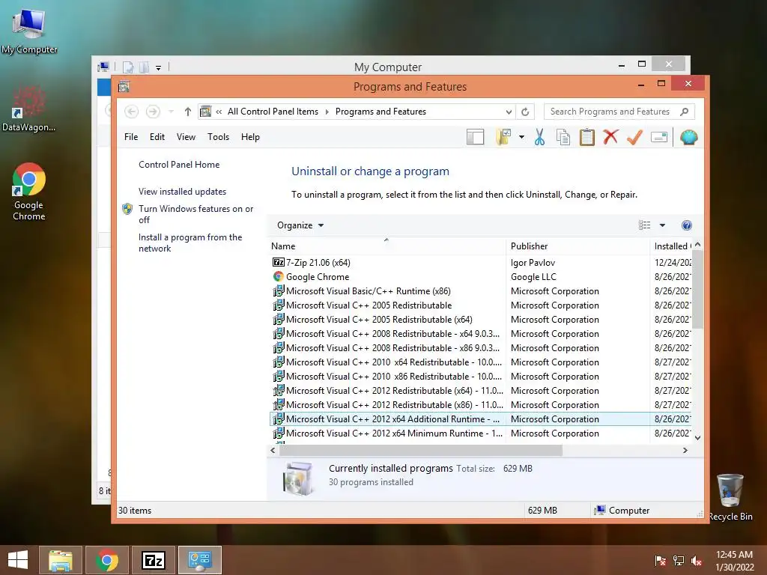This screenshot has height=575, width=767.
Task: Open Control Panel Home link
Action: click(x=179, y=165)
